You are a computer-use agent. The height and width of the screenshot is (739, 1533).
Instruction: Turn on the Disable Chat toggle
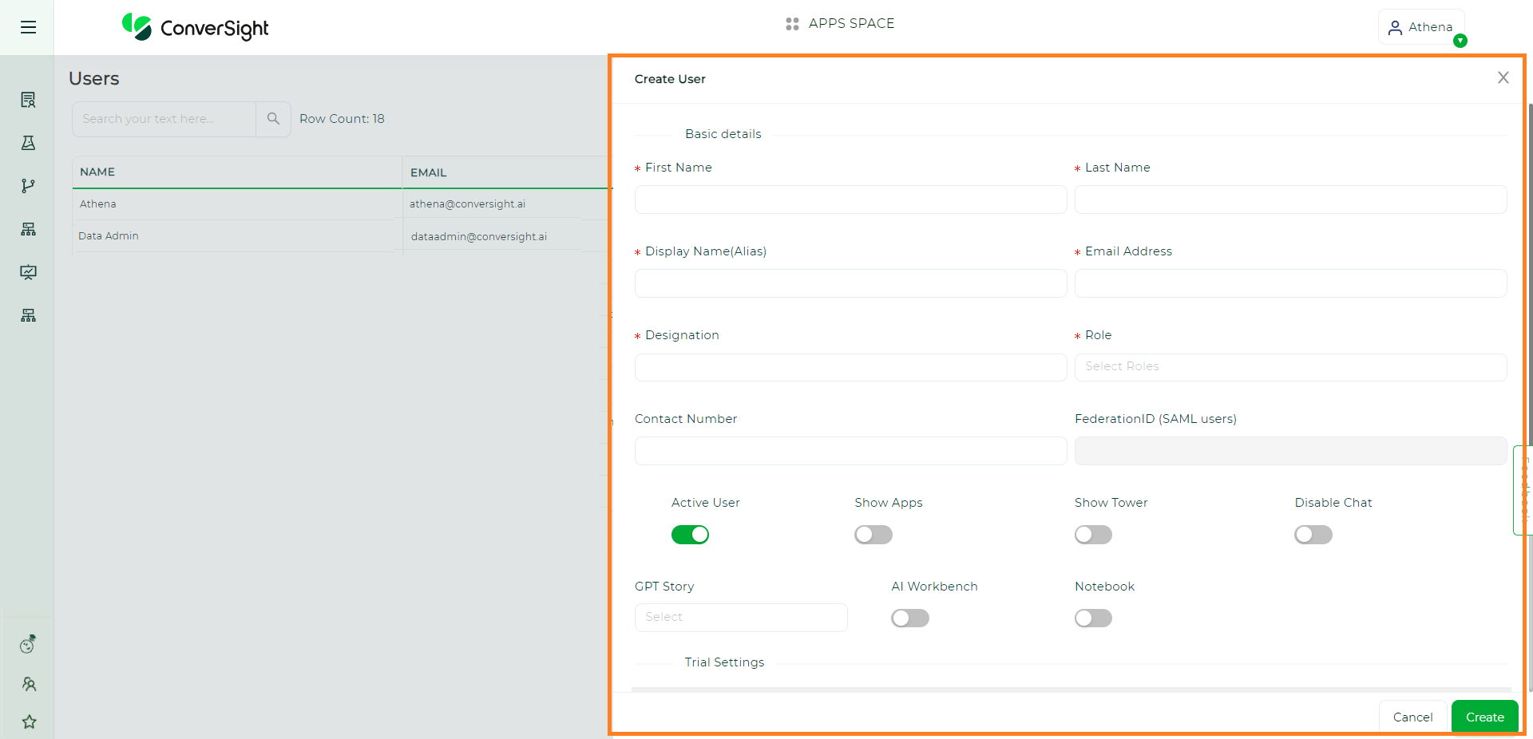pyautogui.click(x=1313, y=535)
